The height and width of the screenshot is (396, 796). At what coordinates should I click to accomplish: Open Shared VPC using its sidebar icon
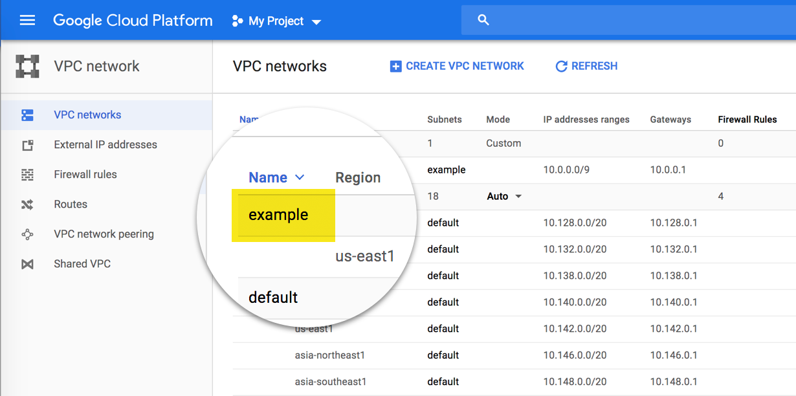27,263
